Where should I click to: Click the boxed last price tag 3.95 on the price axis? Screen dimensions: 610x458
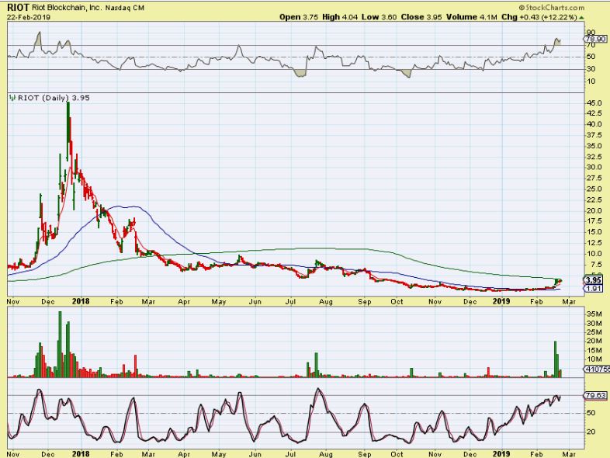tap(594, 280)
